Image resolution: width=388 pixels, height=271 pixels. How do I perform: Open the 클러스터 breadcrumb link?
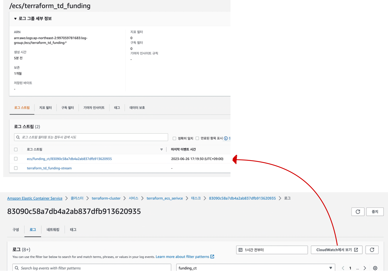click(x=77, y=198)
